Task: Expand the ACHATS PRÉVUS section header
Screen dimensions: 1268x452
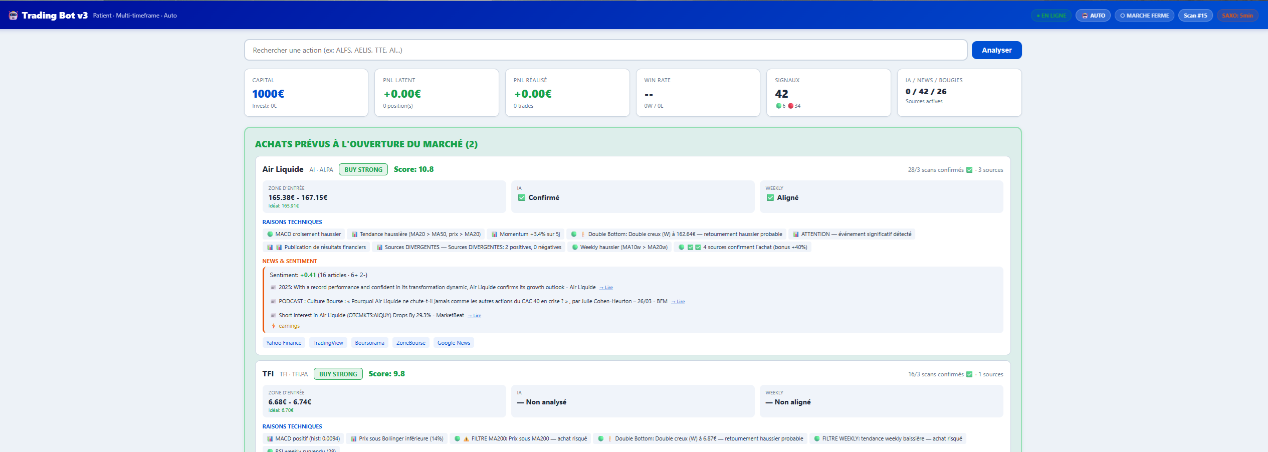Action: pyautogui.click(x=365, y=144)
